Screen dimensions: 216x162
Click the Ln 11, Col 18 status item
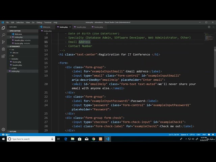174,135
